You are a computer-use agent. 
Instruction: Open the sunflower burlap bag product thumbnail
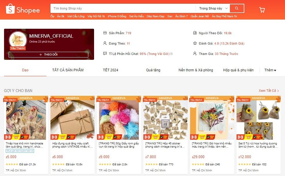258,118
